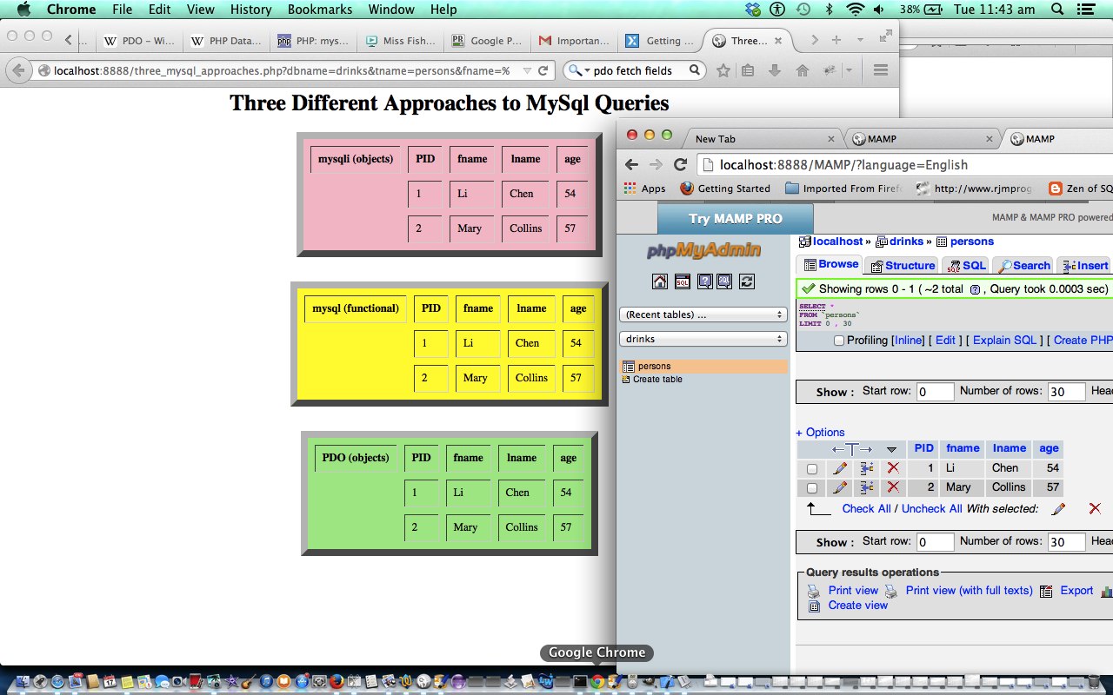Edit the row for Li Chen with the pencil icon
Screen dimensions: 1113x695
tap(839, 468)
